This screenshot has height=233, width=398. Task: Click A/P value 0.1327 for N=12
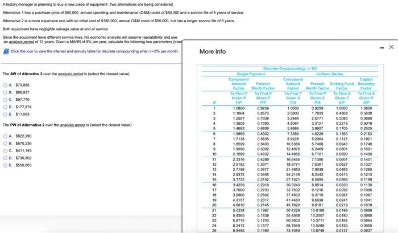(366, 165)
